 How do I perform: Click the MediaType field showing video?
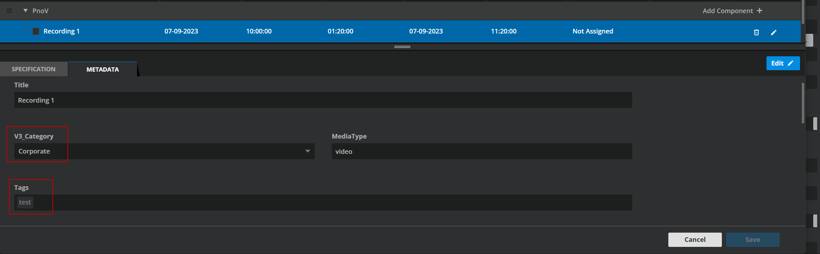(x=482, y=151)
